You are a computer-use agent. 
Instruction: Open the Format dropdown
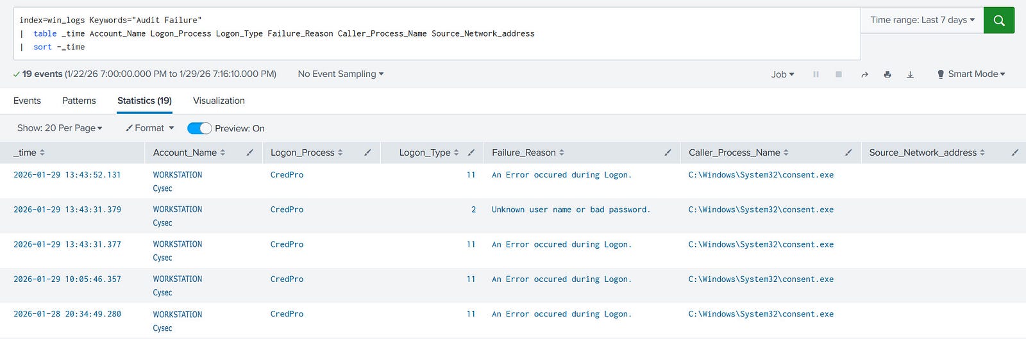pyautogui.click(x=150, y=128)
